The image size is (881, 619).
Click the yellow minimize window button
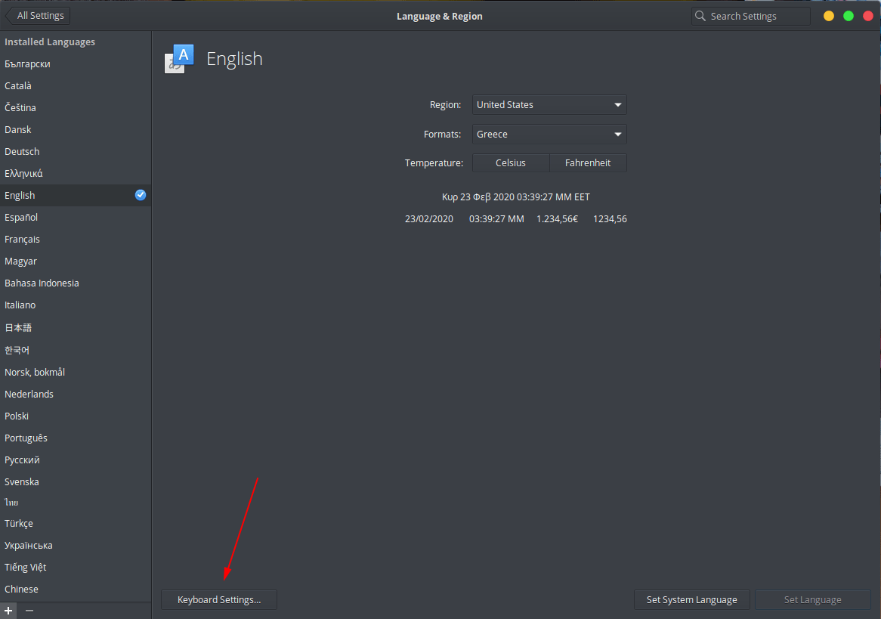coord(829,16)
